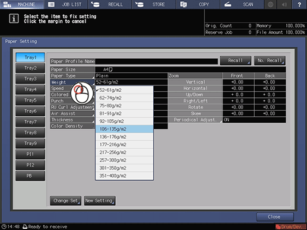Switch to the JOB LIST tab
The image size is (307, 230).
[66, 4]
